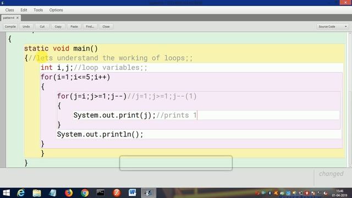Click the 'System.out.println();' statement
This screenshot has height=198, width=352.
coord(100,134)
